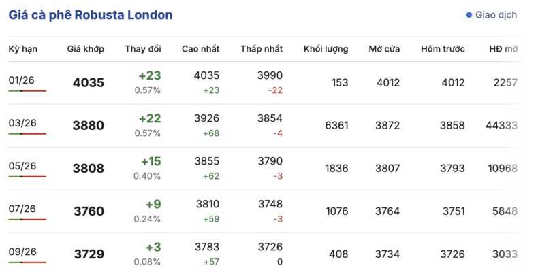538x272 pixels.
Task: Click the Thấp nhất column header
Action: 261,49
